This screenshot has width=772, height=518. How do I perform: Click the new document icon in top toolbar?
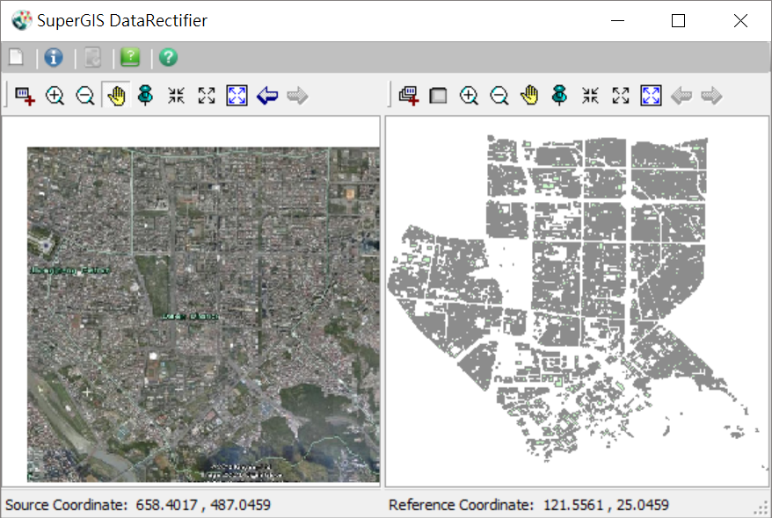coord(16,58)
